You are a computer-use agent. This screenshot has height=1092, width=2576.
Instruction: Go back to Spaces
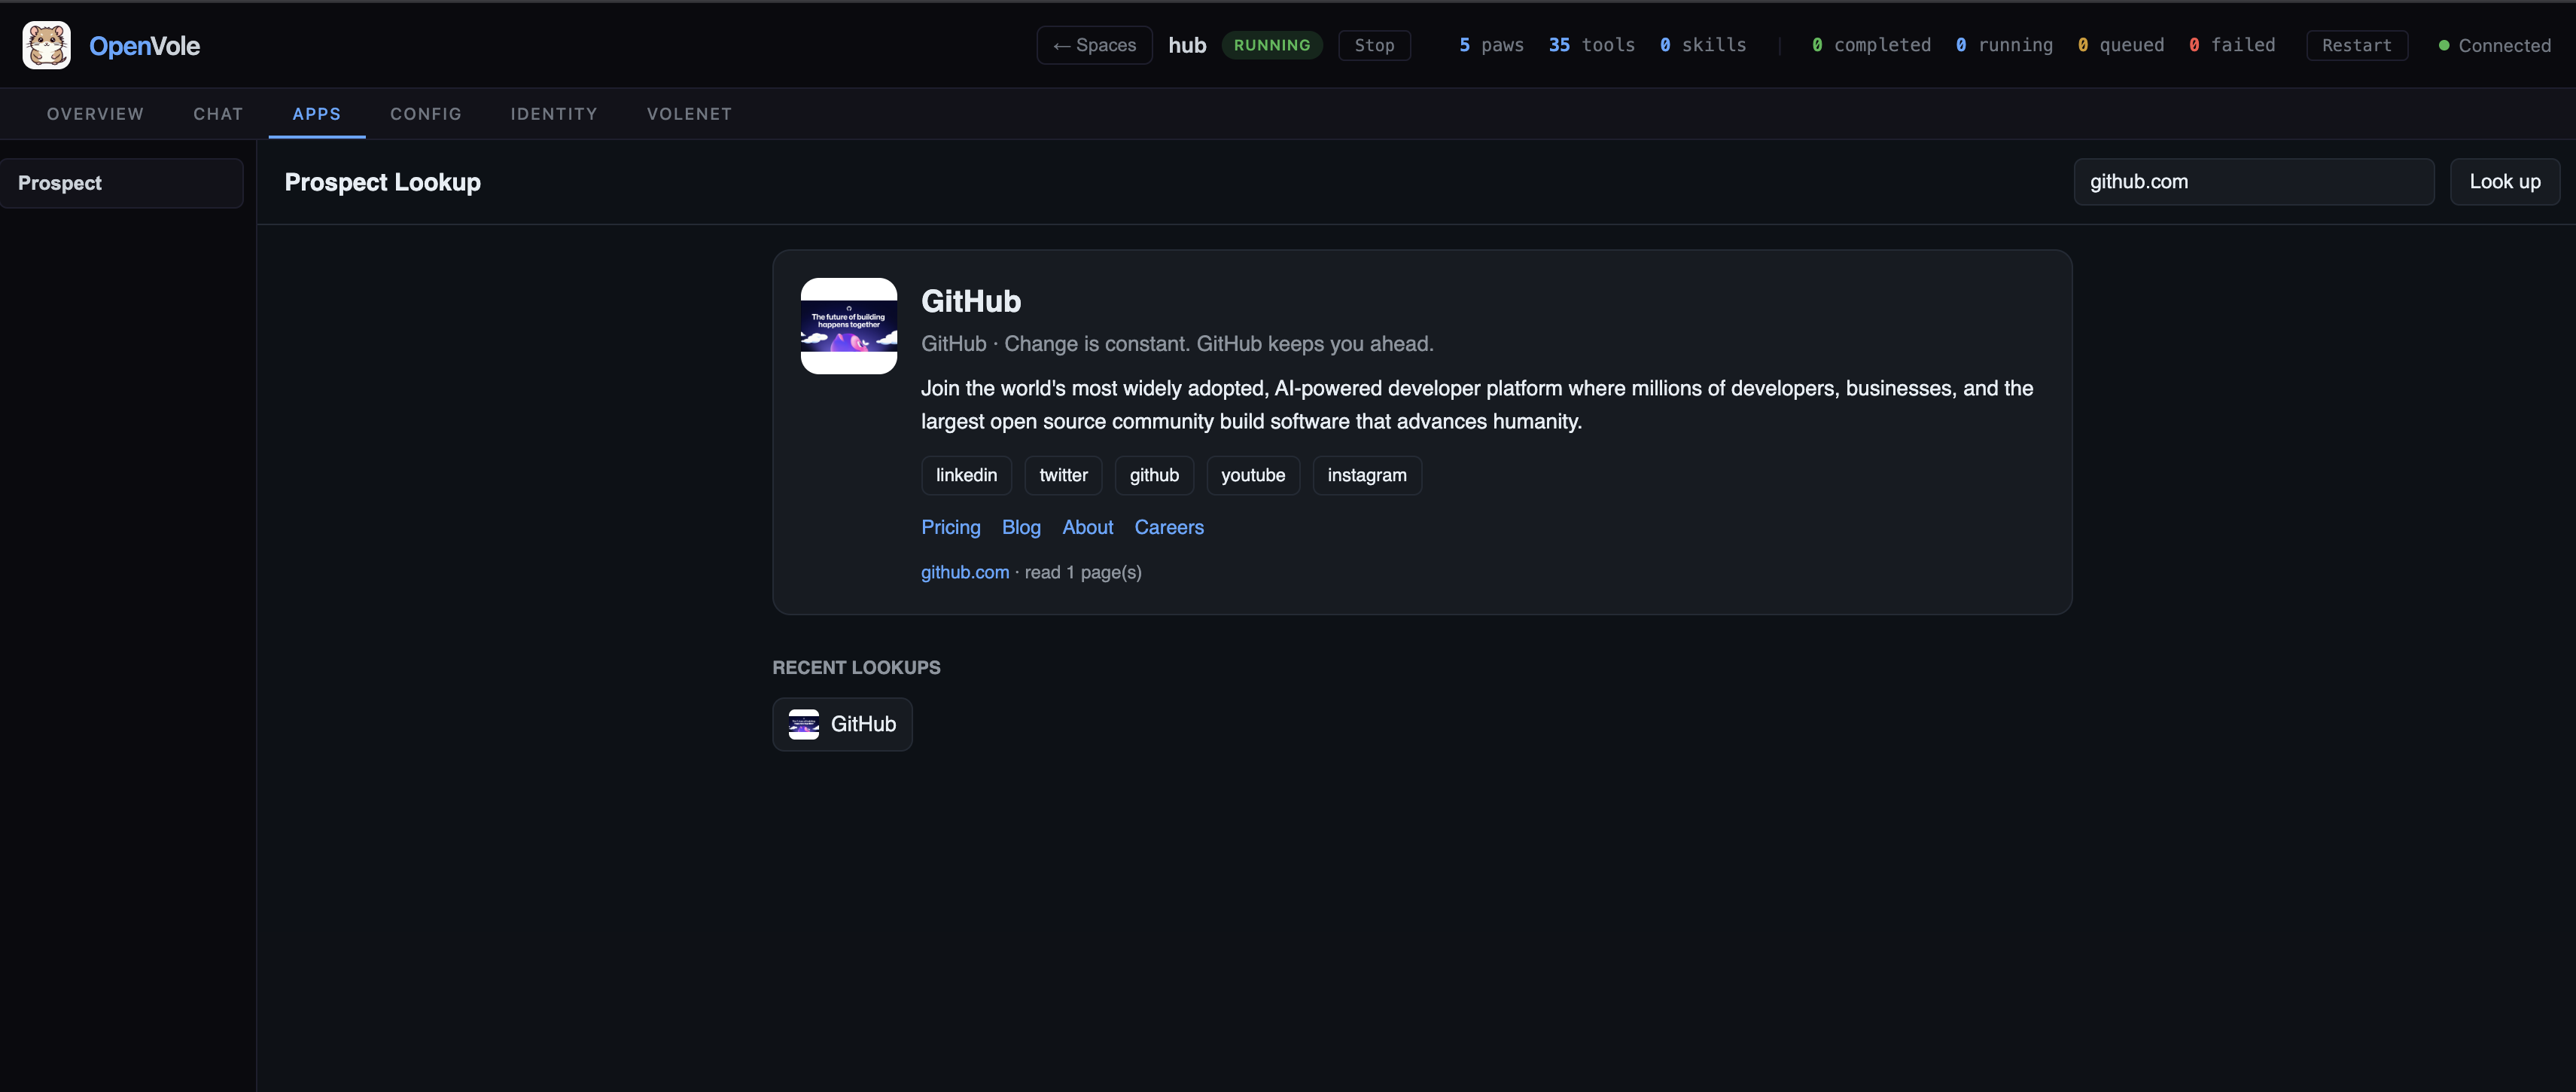[x=1094, y=45]
